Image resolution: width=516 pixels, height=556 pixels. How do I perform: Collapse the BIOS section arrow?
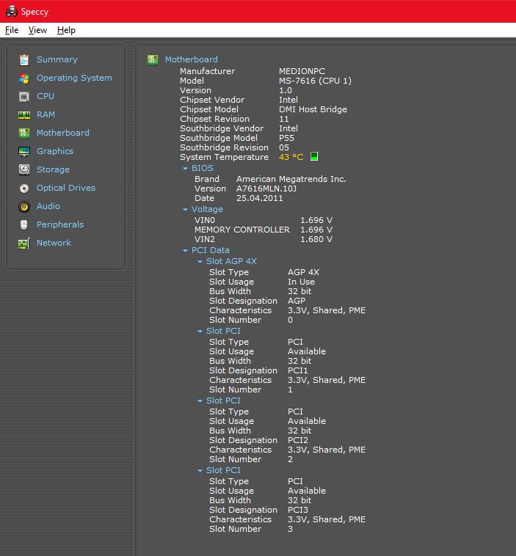tap(185, 169)
